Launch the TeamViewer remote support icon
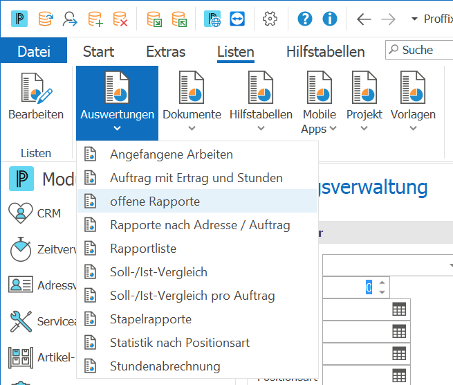The height and width of the screenshot is (385, 453). [x=237, y=19]
